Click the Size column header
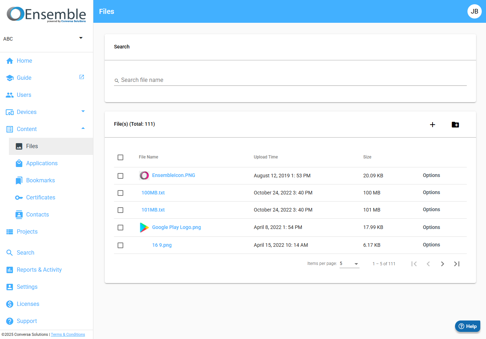The height and width of the screenshot is (339, 486). (367, 157)
